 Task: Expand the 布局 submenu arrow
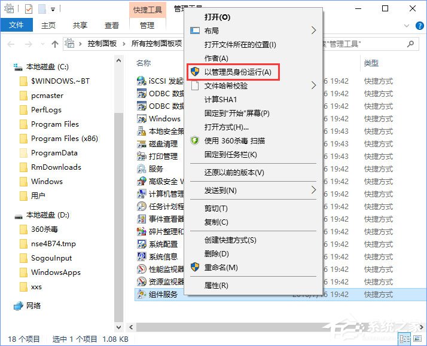313,30
